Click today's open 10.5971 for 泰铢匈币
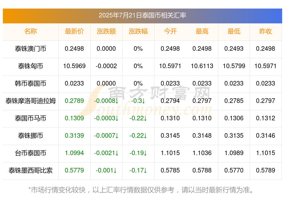285x199 pixels. (x=170, y=66)
